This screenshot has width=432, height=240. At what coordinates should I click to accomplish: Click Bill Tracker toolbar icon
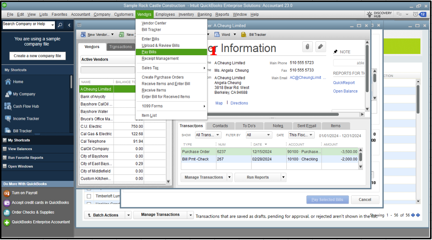coord(244,35)
